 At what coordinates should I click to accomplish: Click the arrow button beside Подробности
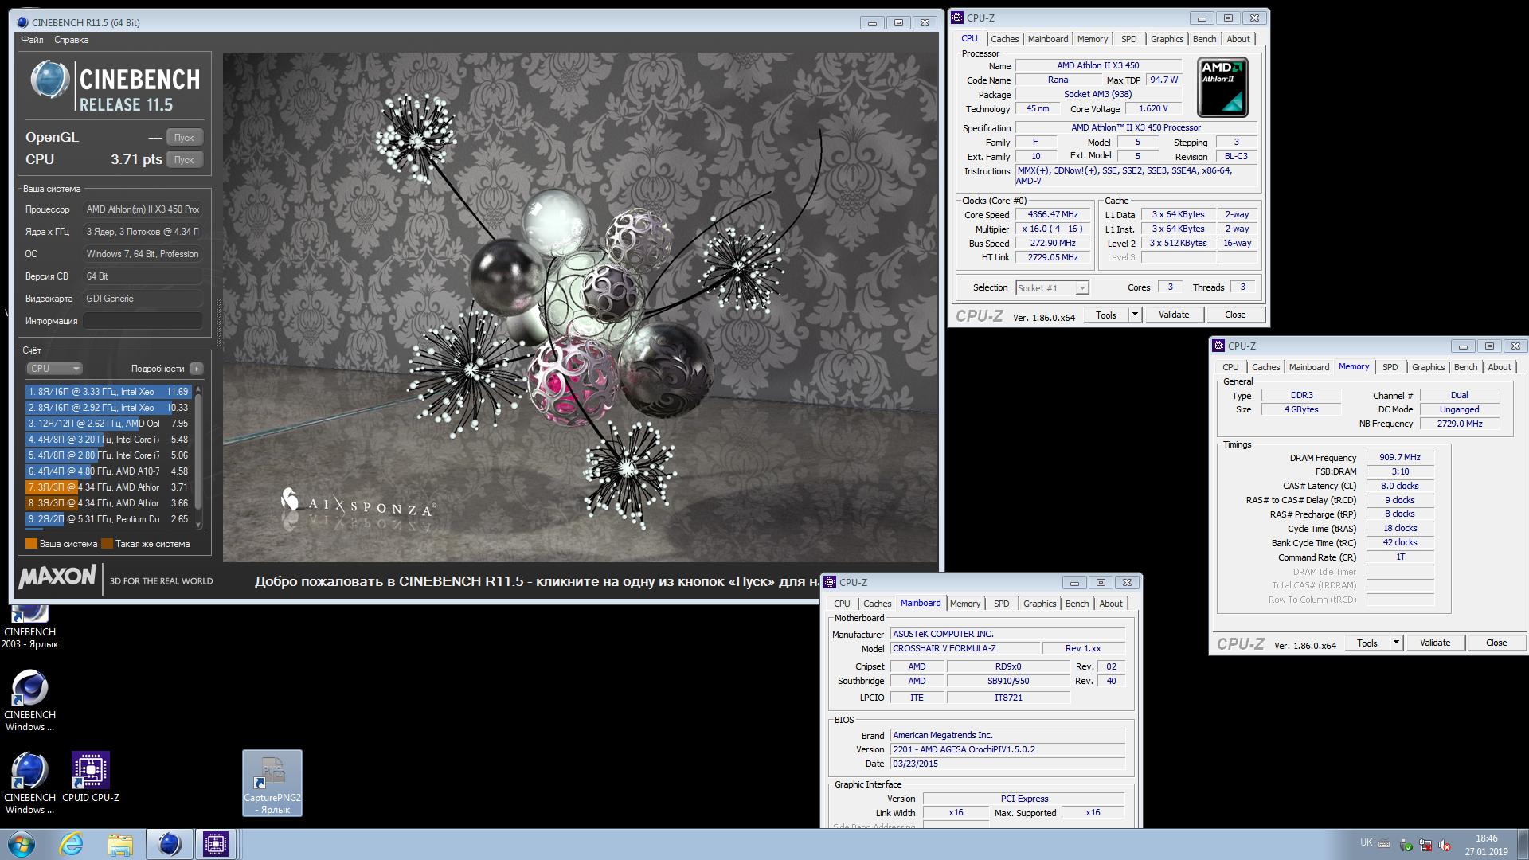[x=197, y=369]
